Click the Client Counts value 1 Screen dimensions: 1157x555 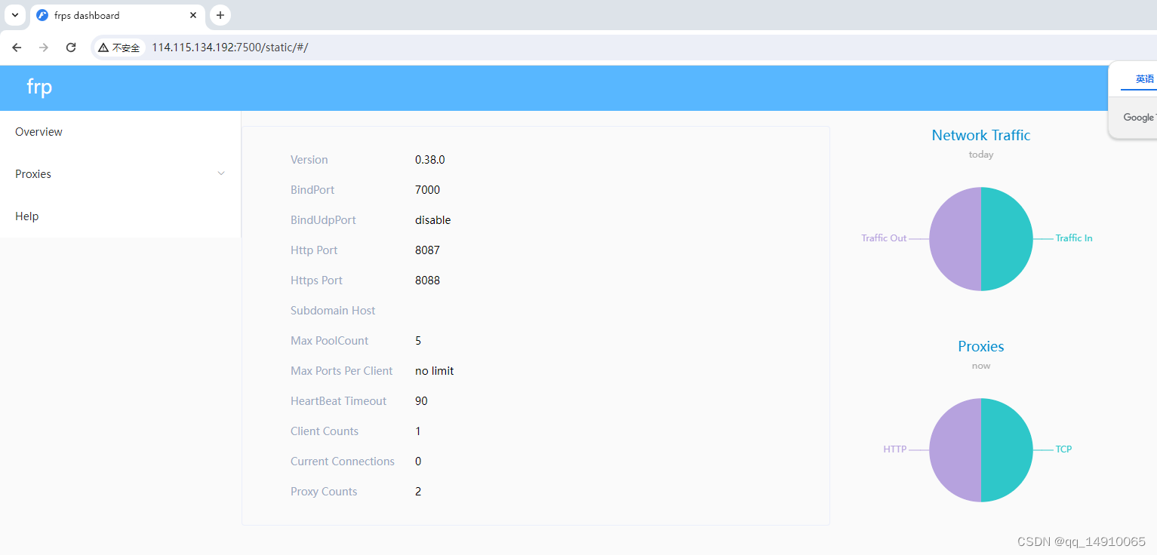[x=418, y=431]
